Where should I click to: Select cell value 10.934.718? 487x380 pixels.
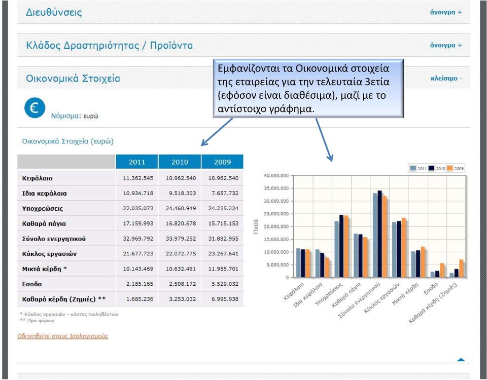(x=138, y=193)
